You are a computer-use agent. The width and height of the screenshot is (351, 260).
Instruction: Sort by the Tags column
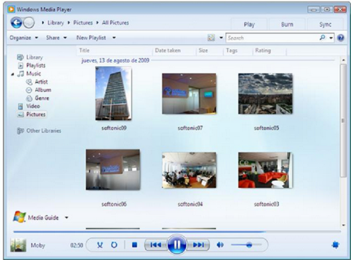point(238,50)
